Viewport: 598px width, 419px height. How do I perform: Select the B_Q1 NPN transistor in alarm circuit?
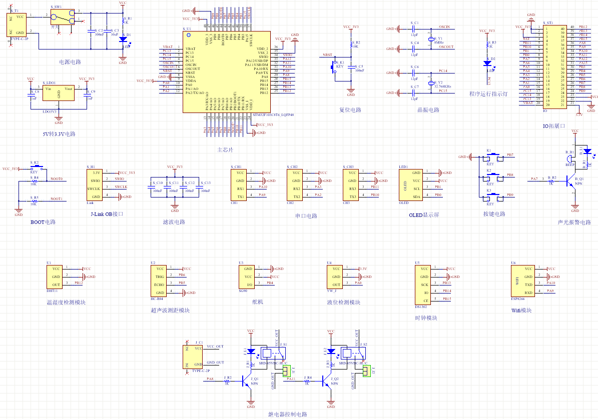[570, 180]
